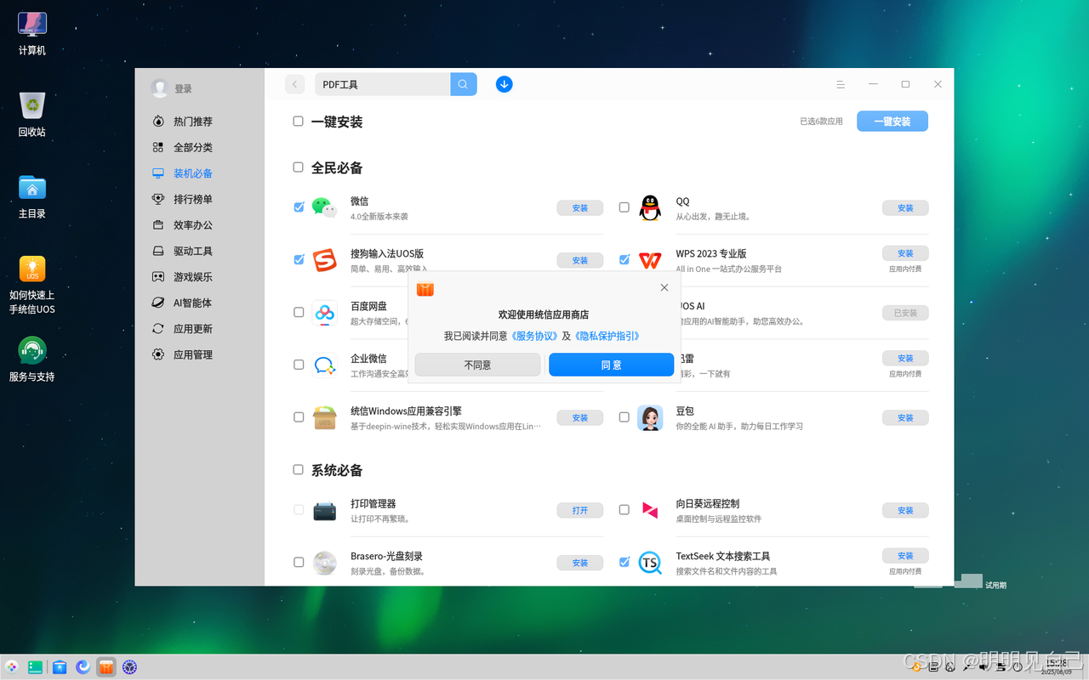Toggle the 全民必备 section checkbox
The width and height of the screenshot is (1089, 680).
click(299, 167)
